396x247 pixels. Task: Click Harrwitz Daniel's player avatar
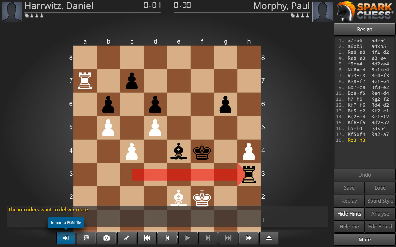[x=12, y=12]
